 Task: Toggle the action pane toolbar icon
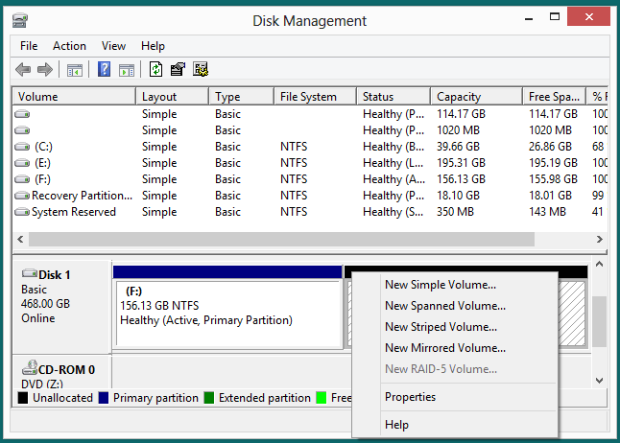(127, 70)
